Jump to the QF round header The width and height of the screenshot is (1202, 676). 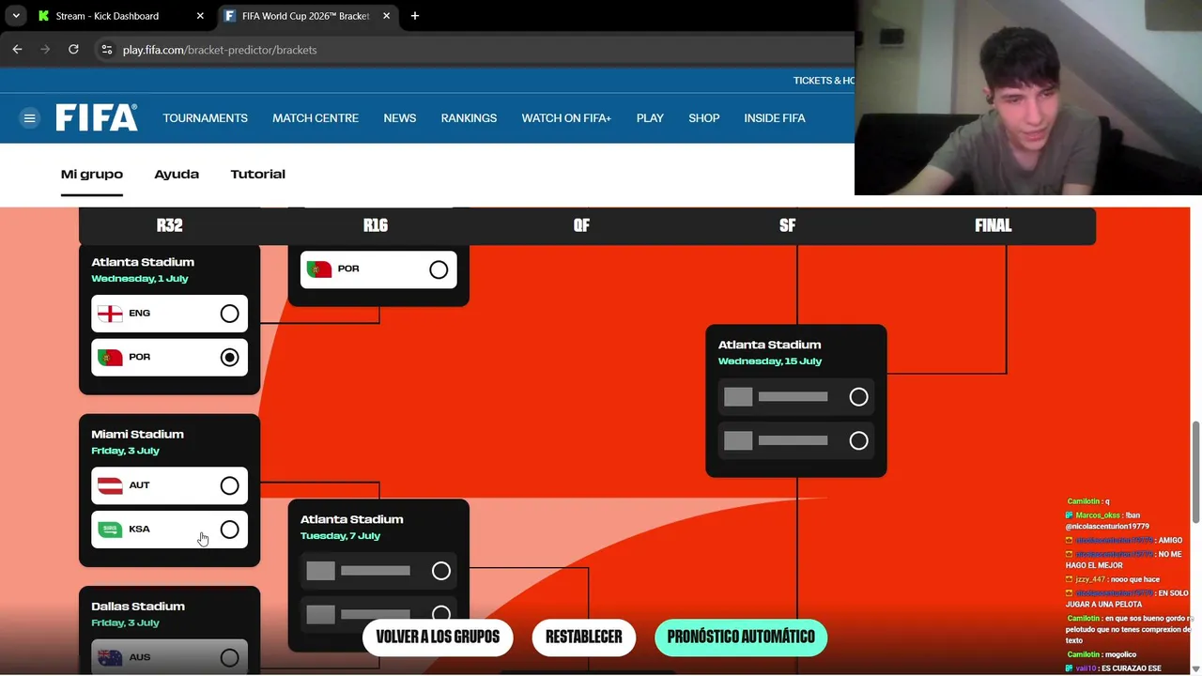(581, 225)
